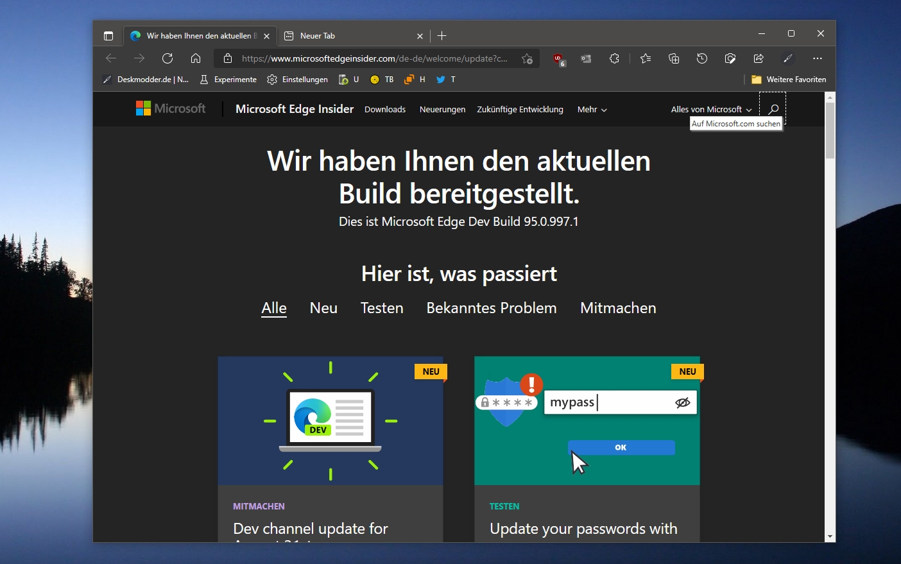View site info via lock icon
Screen dimensions: 901x564
[227, 58]
